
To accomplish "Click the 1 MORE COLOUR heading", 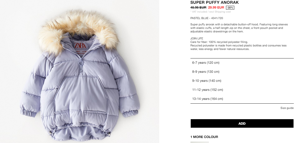I will [x=204, y=137].
